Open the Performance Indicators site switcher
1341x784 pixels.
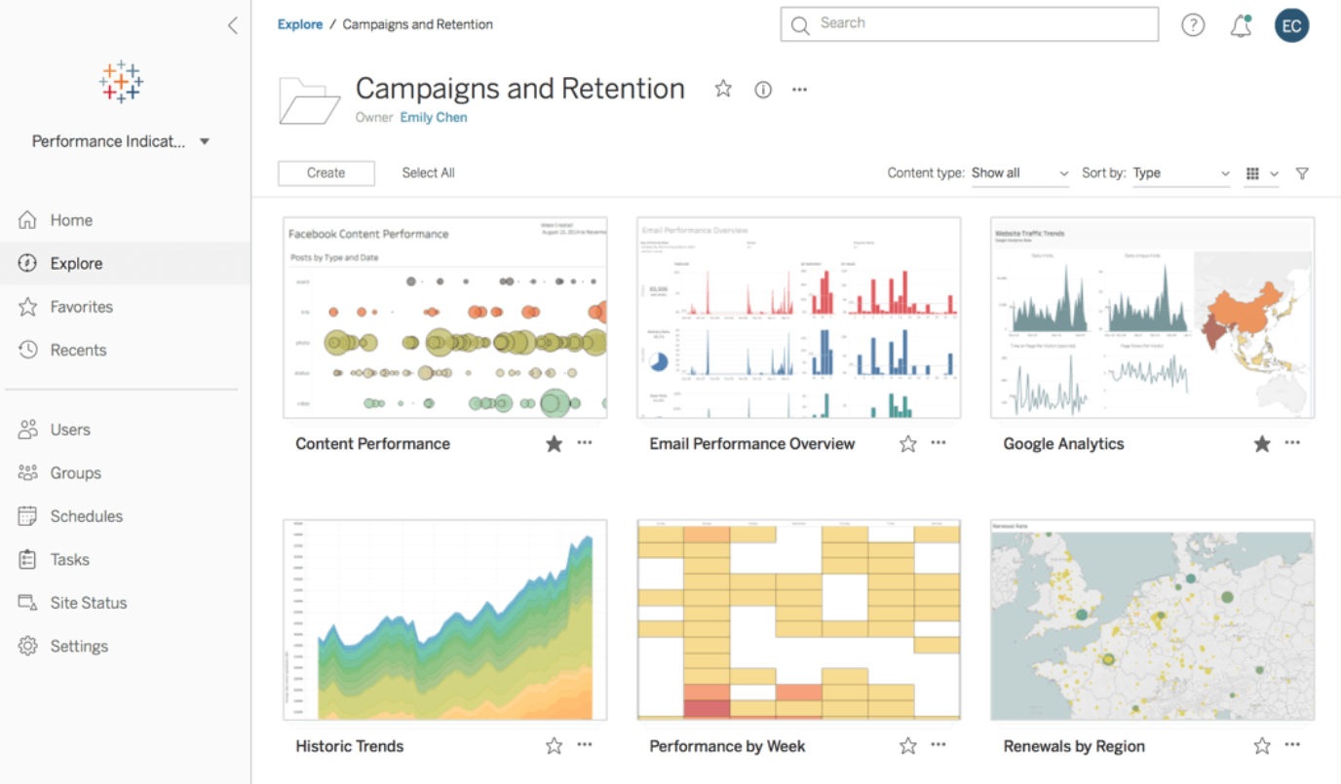(x=121, y=141)
